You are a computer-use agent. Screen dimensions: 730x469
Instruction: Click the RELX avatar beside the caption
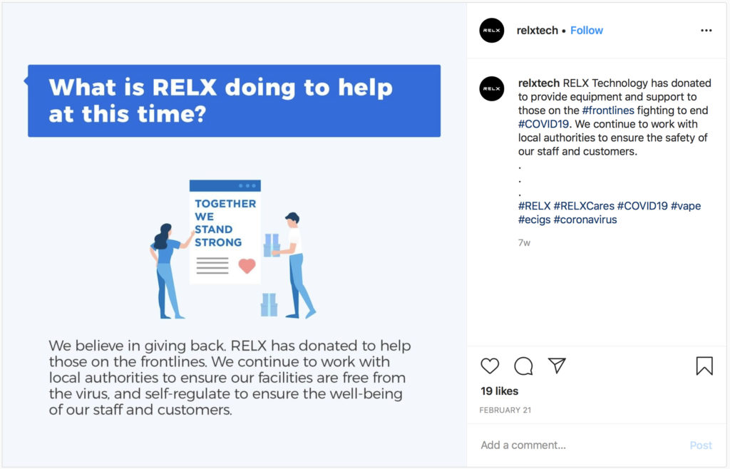tap(492, 88)
